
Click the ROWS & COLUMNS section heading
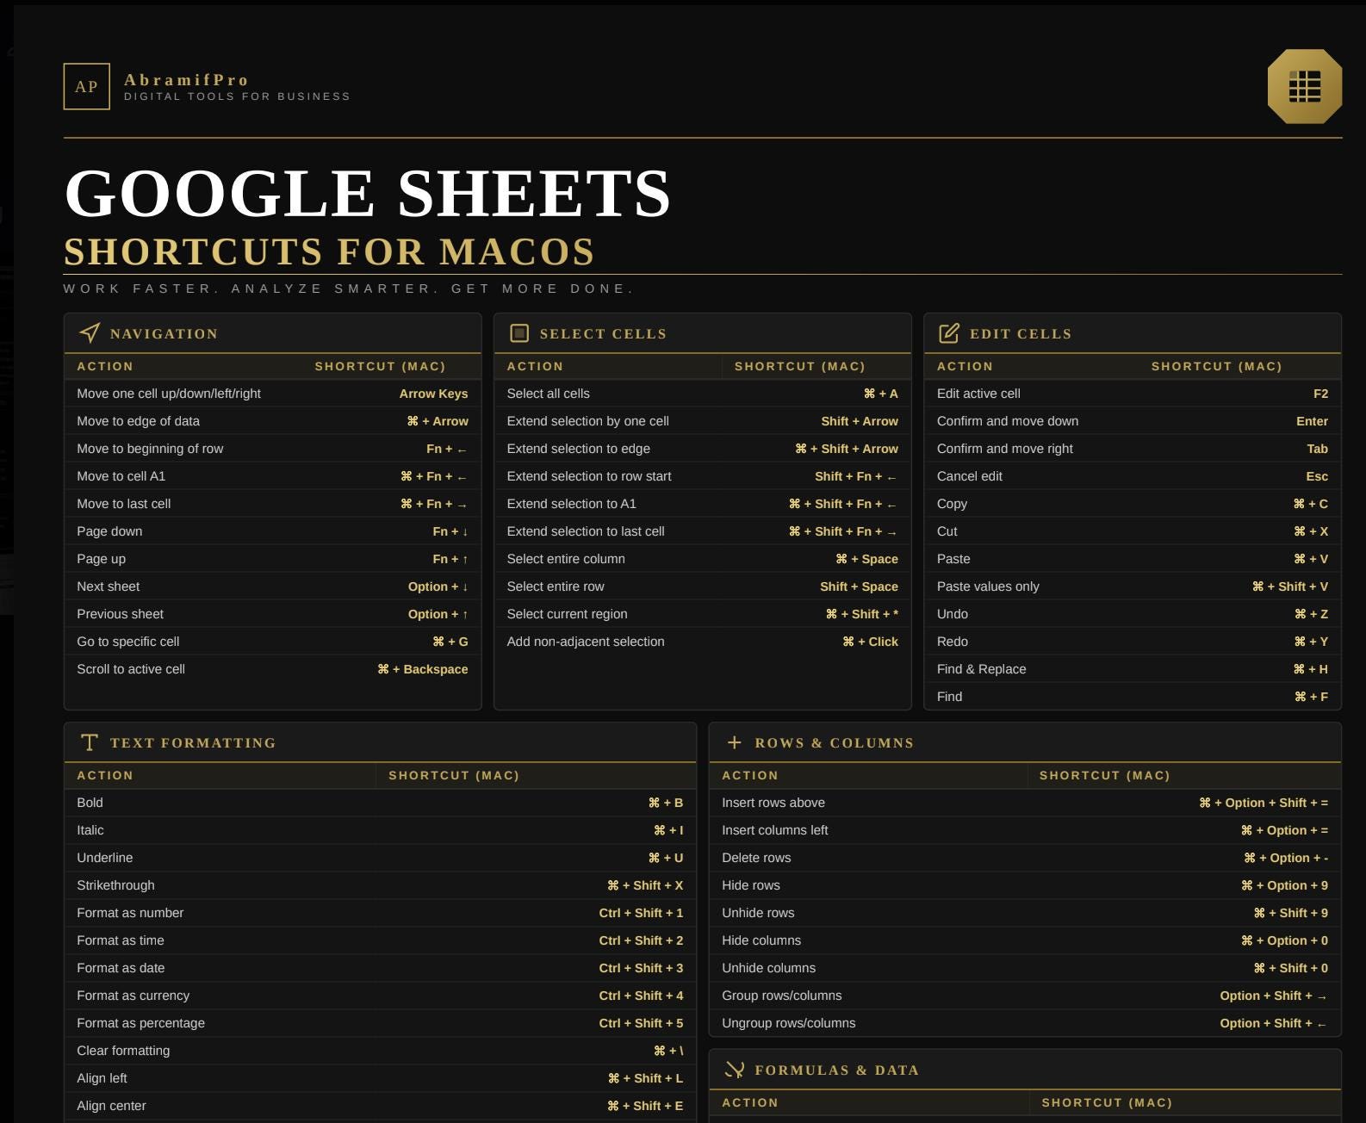834,743
